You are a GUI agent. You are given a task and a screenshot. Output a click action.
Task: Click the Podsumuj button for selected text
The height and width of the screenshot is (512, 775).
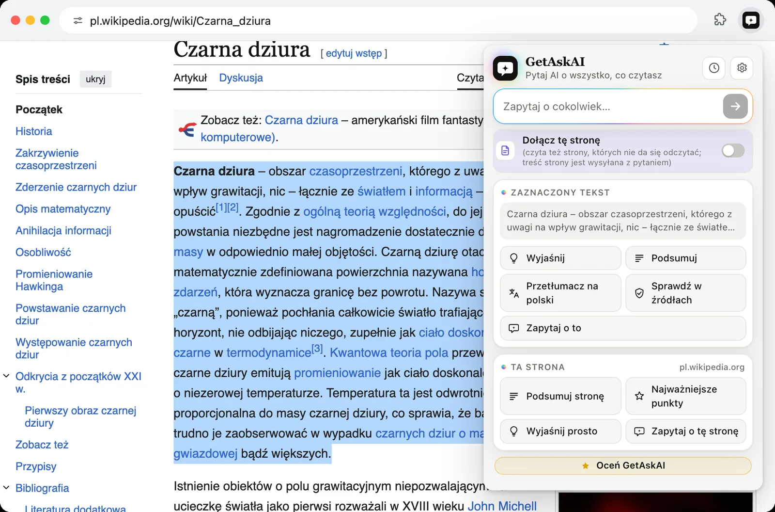pyautogui.click(x=685, y=258)
